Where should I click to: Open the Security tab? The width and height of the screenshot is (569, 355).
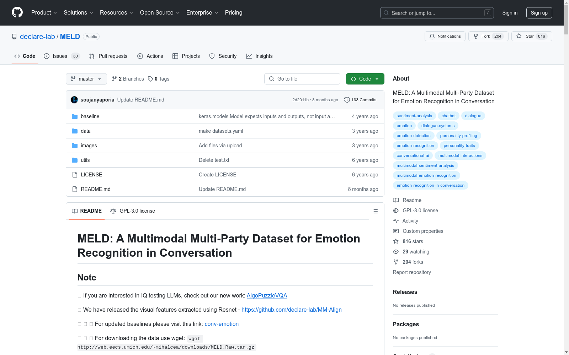223,56
